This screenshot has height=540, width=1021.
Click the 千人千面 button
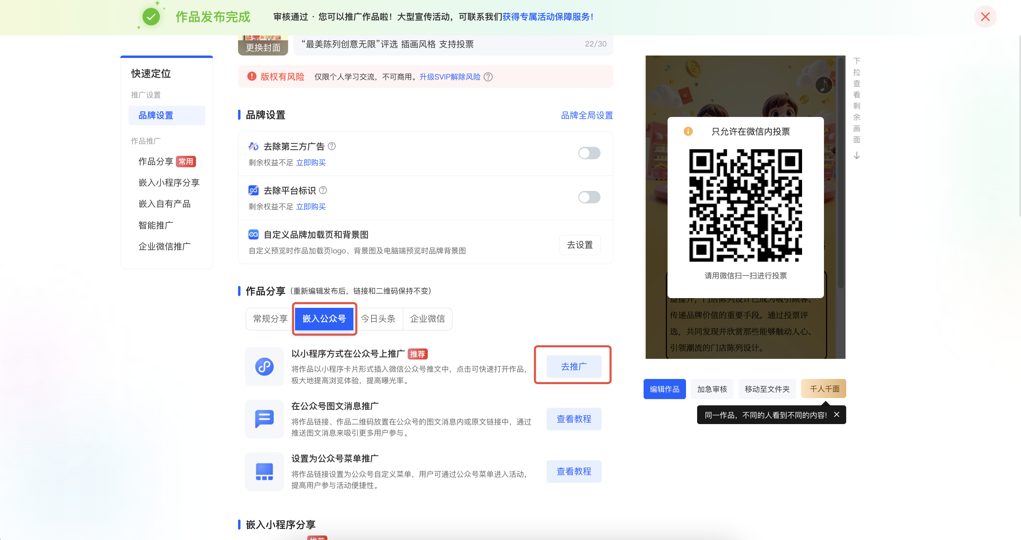pyautogui.click(x=824, y=388)
